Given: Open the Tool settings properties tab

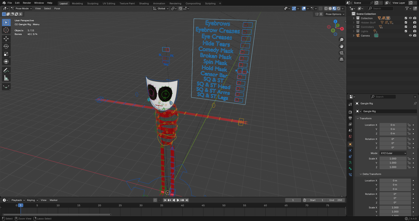Looking at the screenshot, I should click(350, 104).
